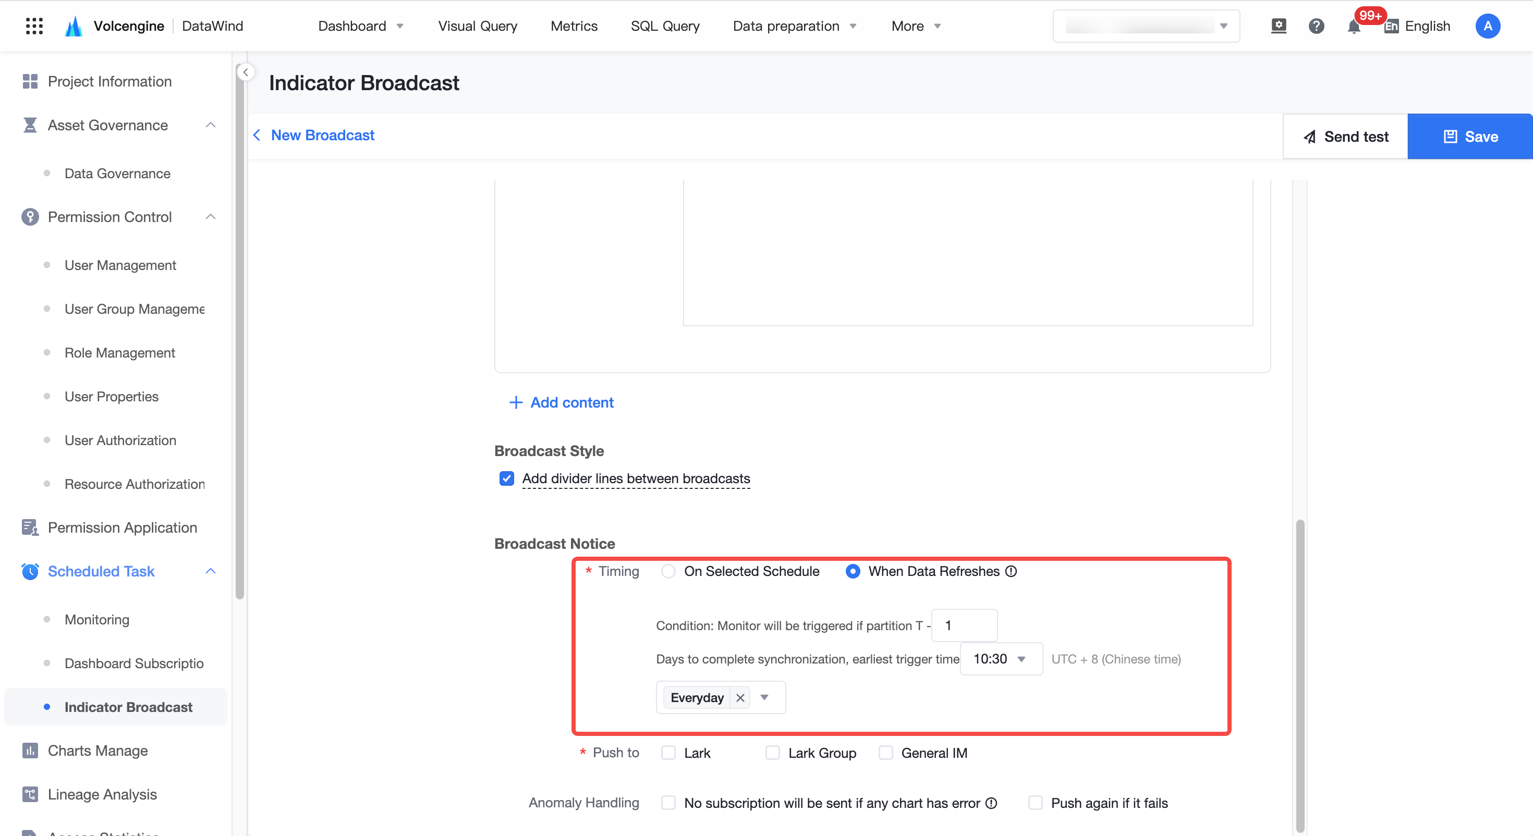This screenshot has width=1533, height=836.
Task: Open the help question mark icon
Action: tap(1317, 26)
